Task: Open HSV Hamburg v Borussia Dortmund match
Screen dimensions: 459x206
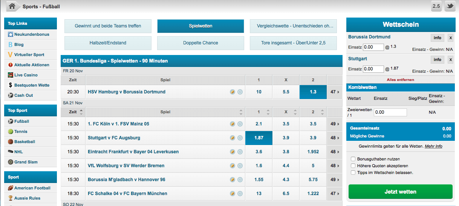Action: (x=127, y=92)
